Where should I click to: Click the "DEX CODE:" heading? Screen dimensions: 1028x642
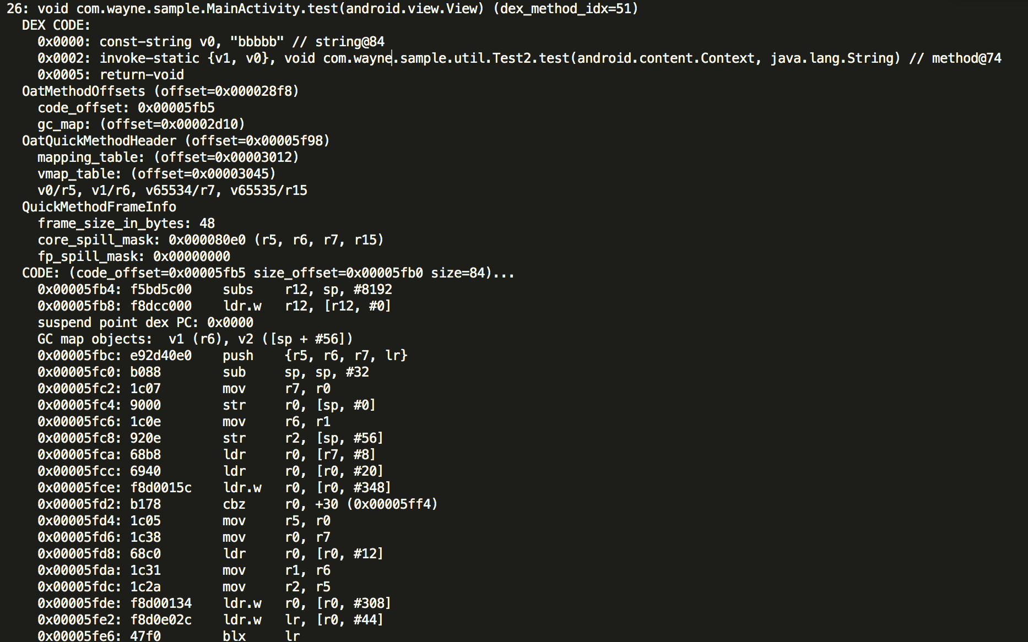(56, 25)
